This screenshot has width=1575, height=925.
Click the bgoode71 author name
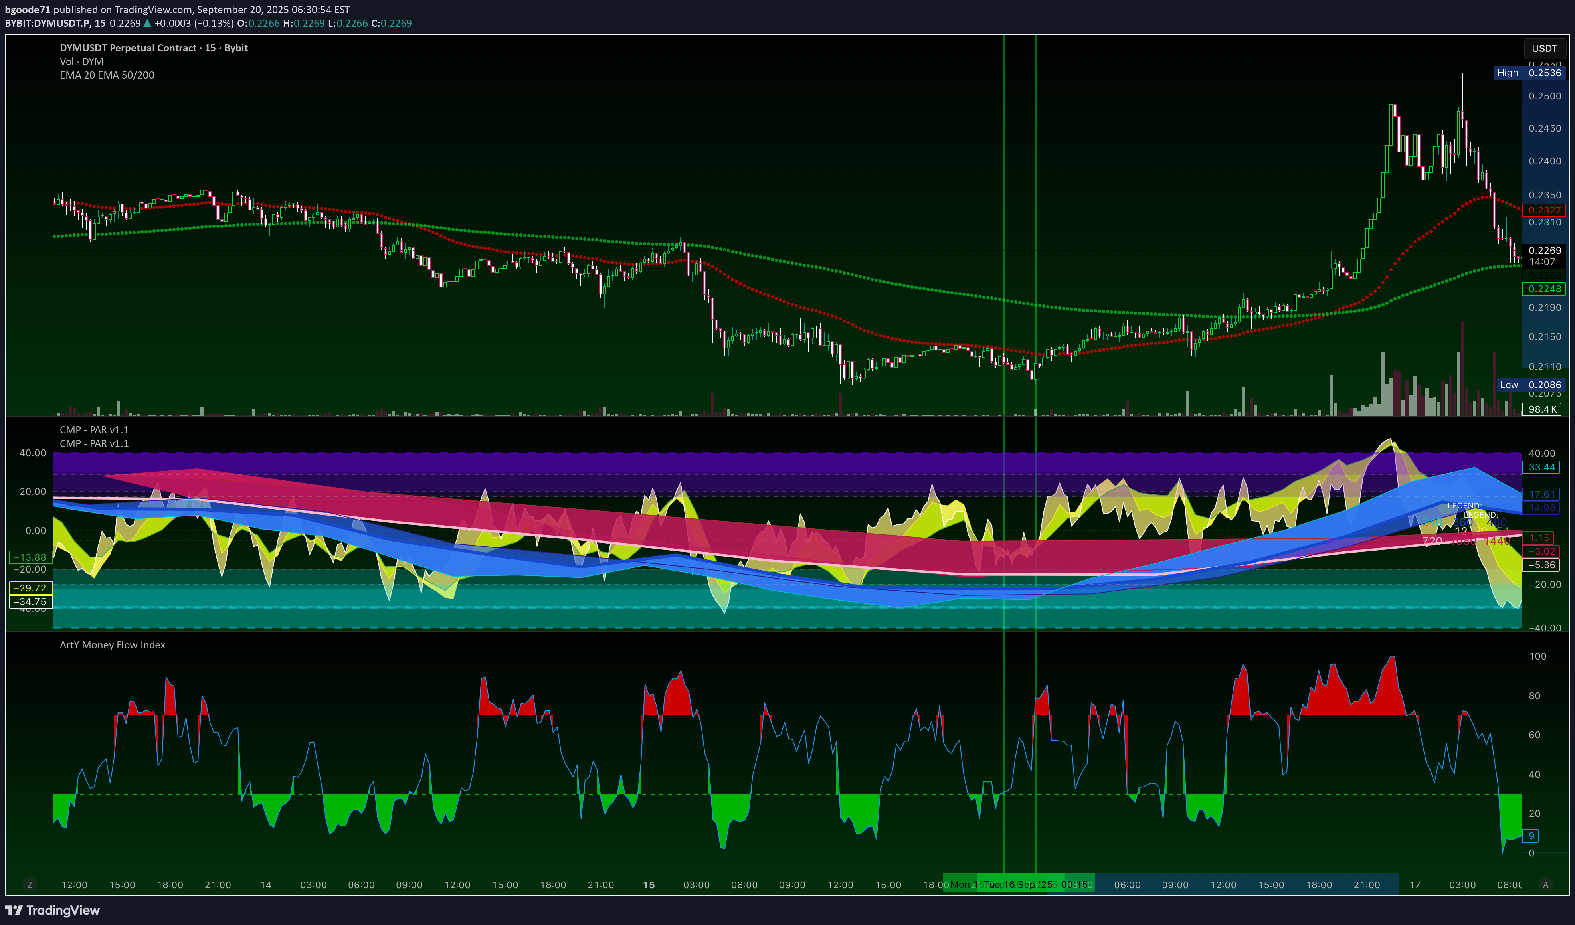tap(28, 9)
